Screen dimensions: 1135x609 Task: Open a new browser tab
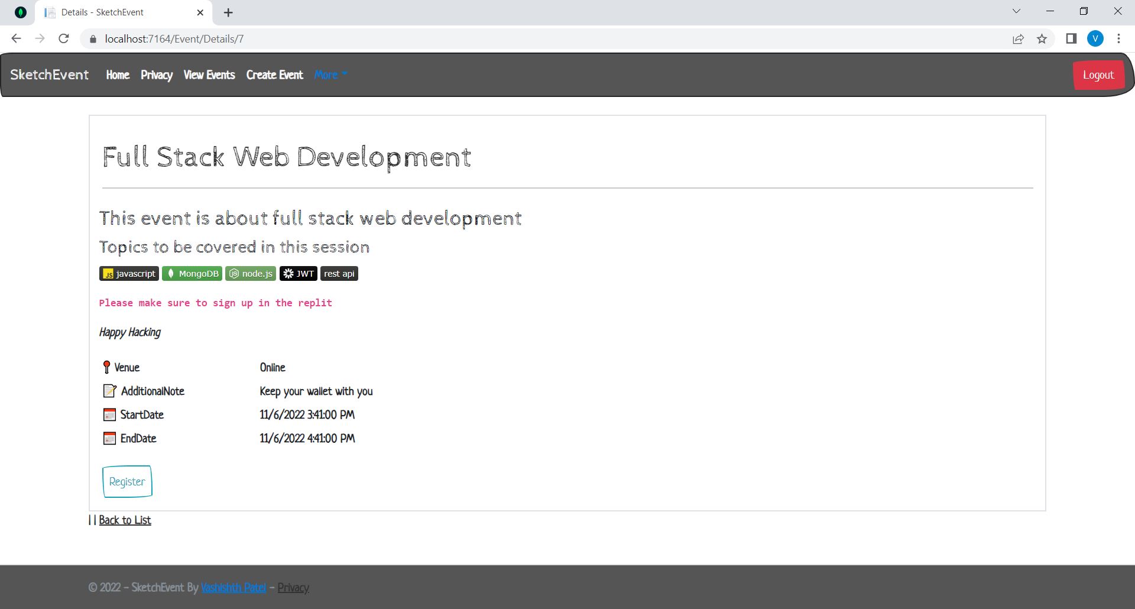click(x=228, y=12)
